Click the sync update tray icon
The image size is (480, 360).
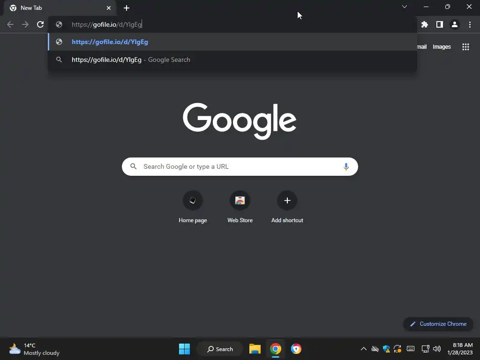coord(397,349)
